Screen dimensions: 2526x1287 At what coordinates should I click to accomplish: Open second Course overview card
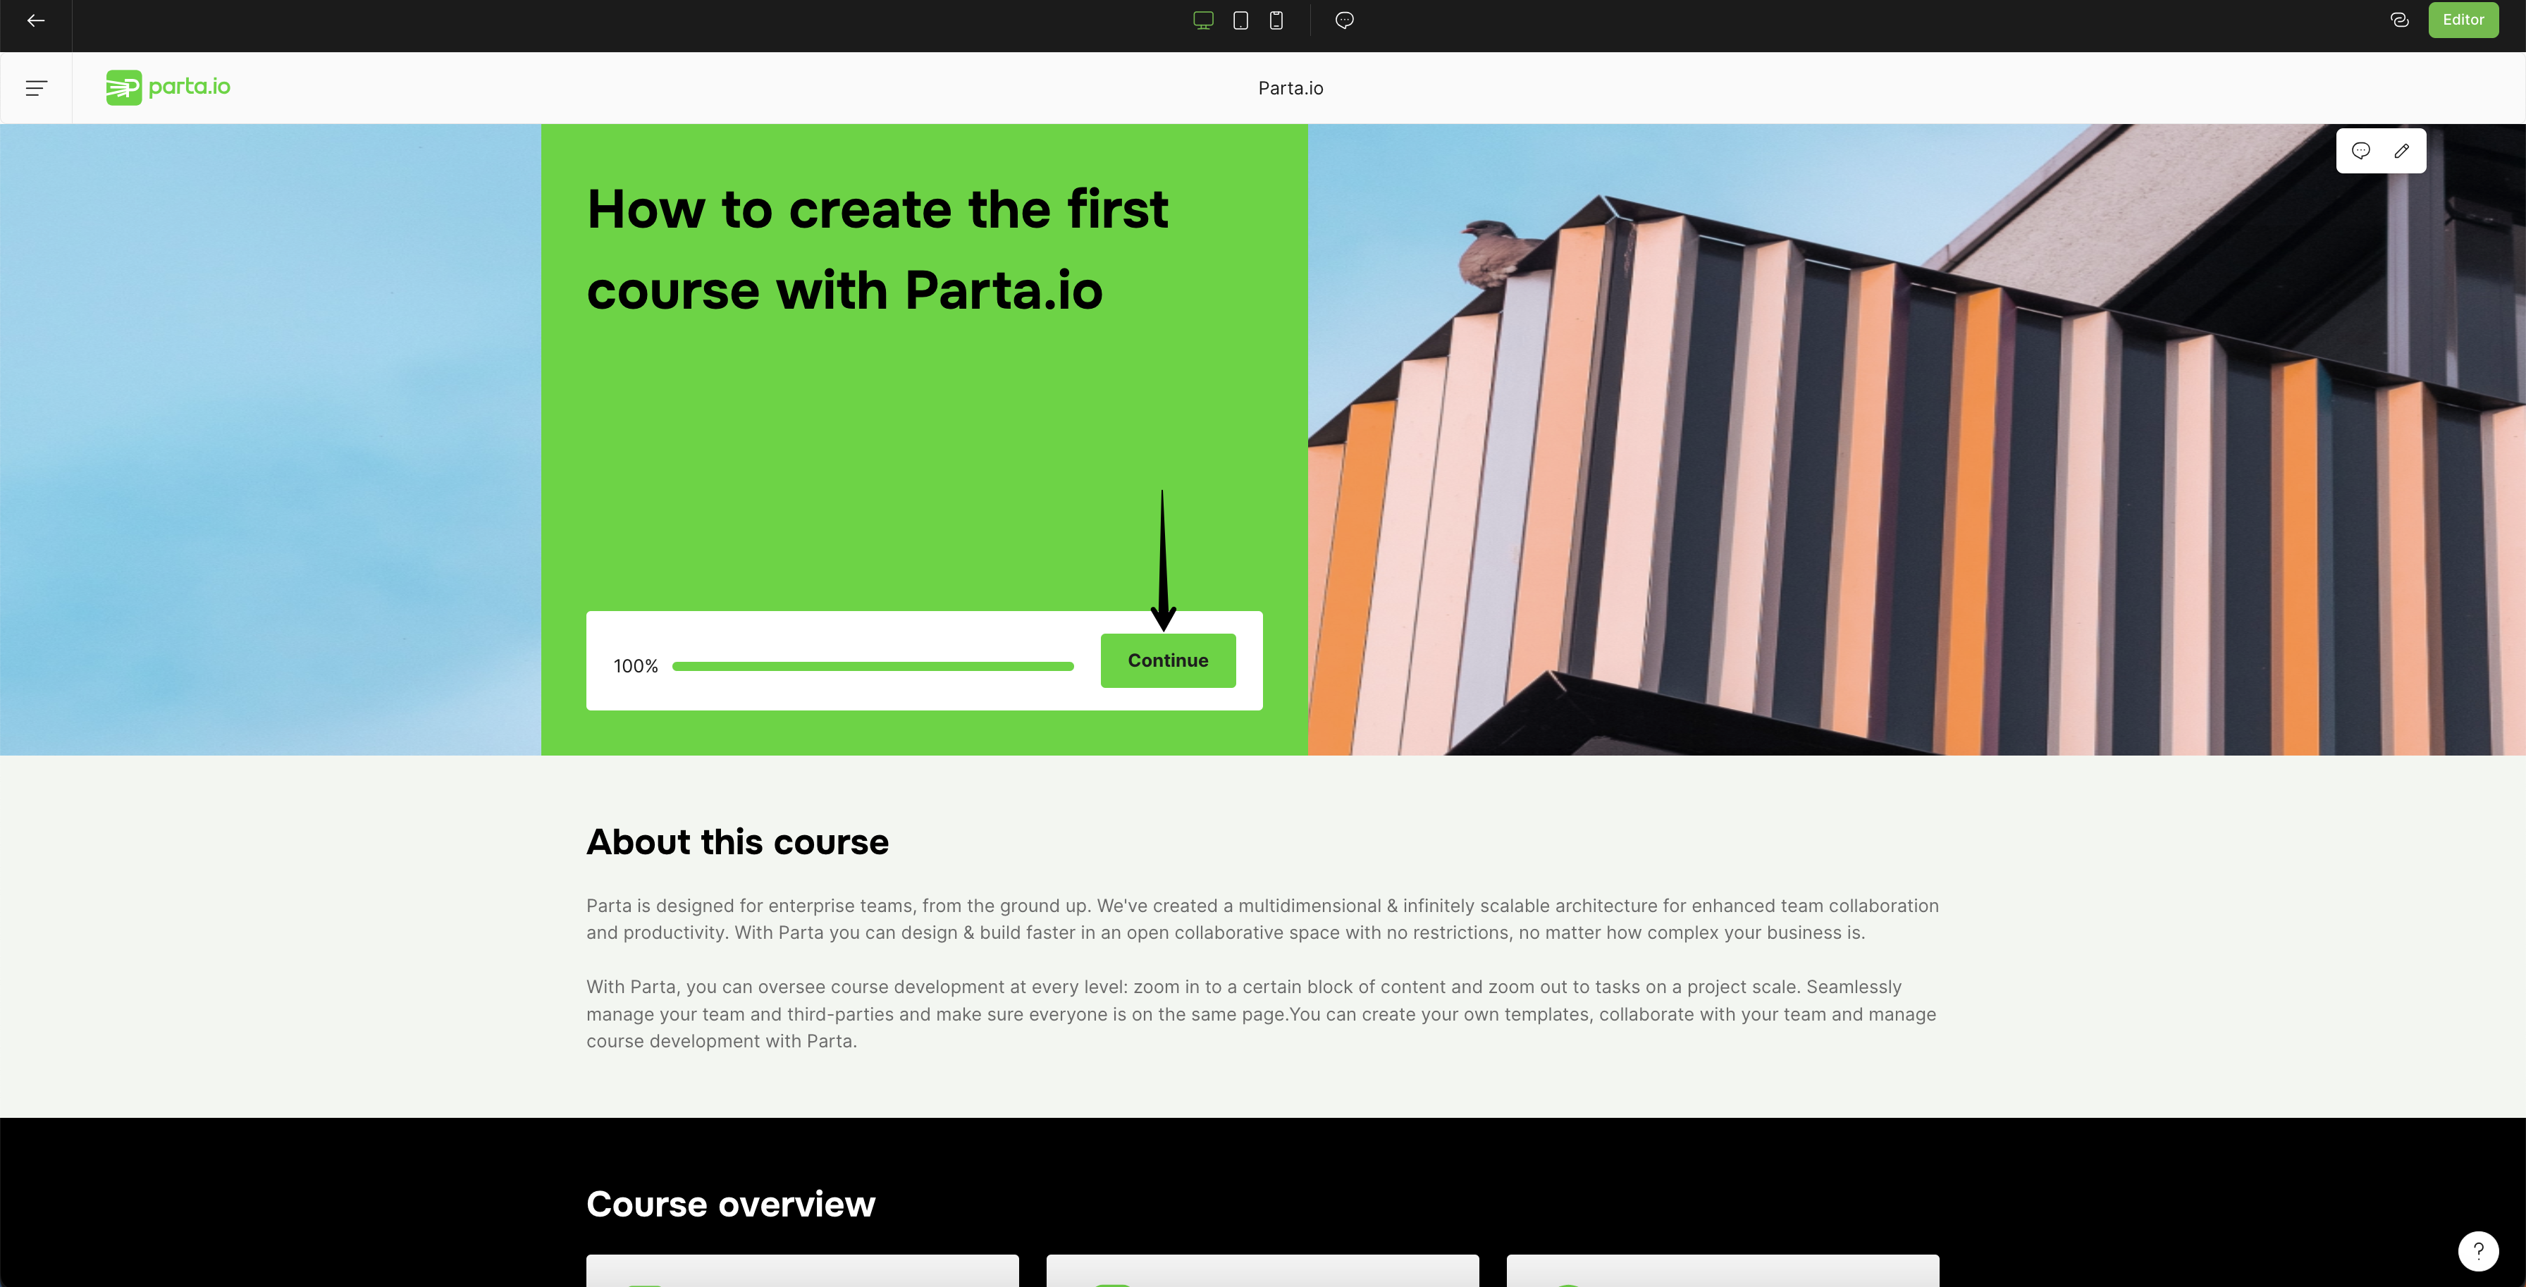[x=1262, y=1270]
